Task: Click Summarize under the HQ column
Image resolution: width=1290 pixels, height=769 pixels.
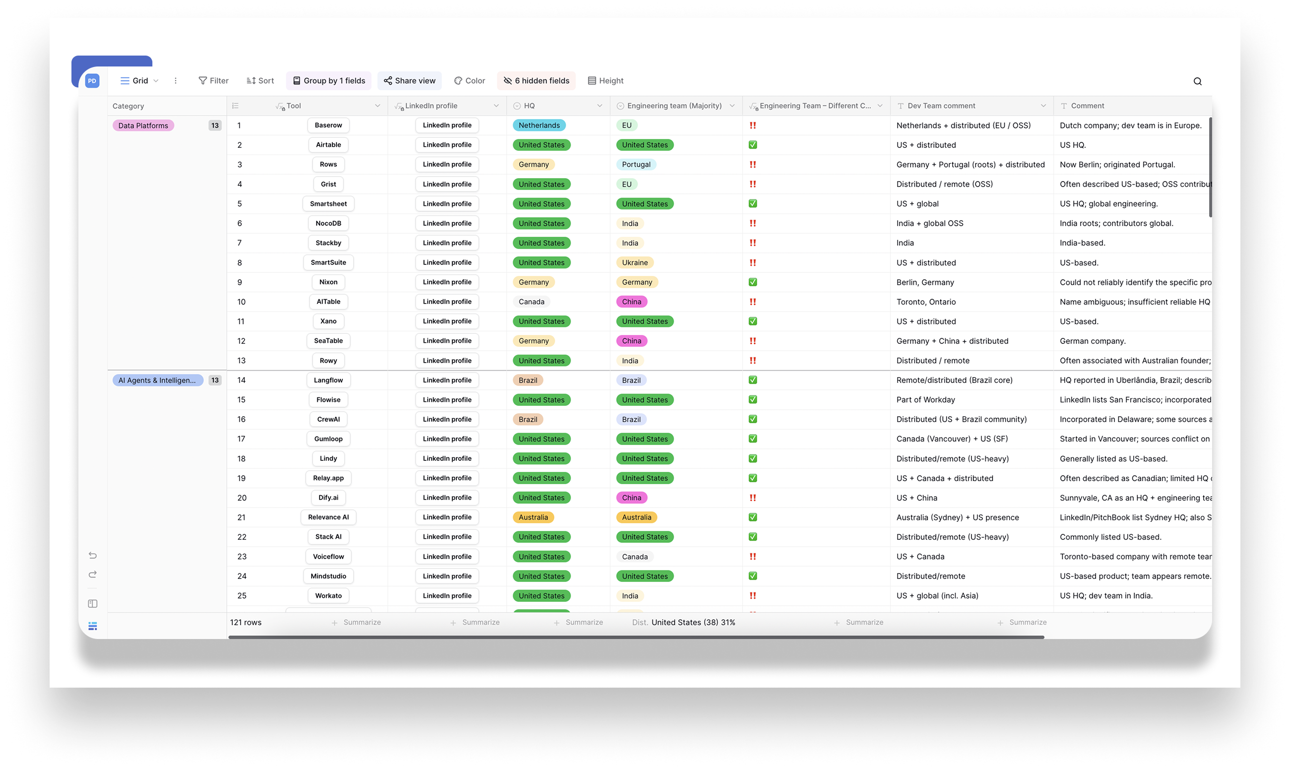Action: tap(579, 622)
